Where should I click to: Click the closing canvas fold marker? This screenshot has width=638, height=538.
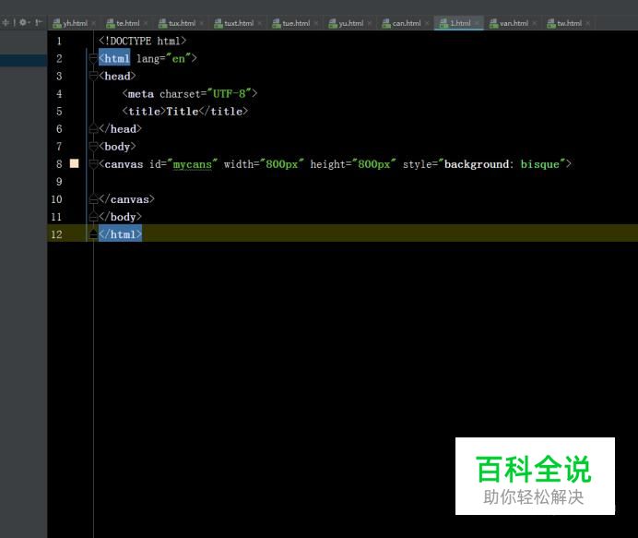pos(94,199)
